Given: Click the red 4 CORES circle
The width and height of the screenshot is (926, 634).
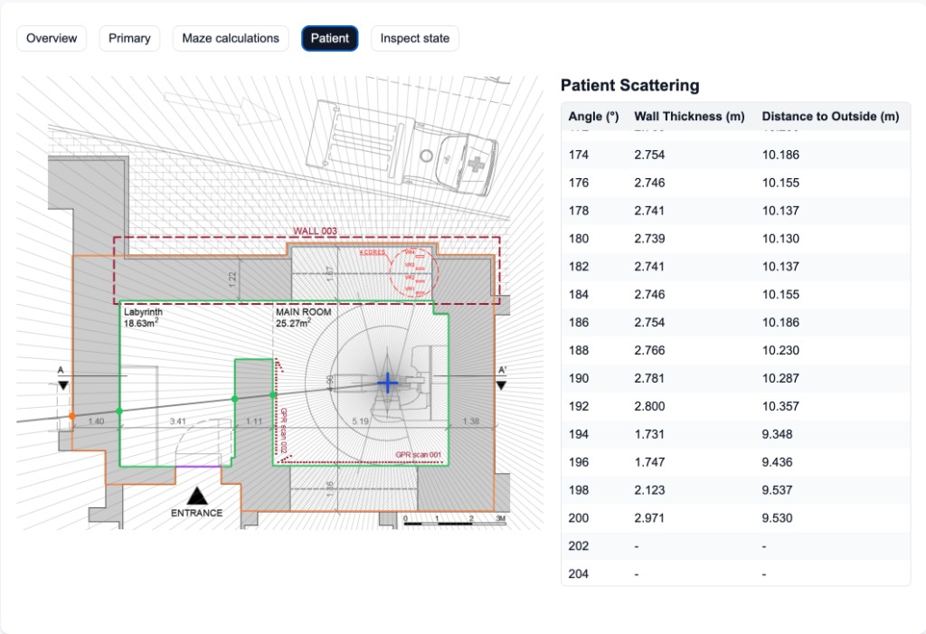Looking at the screenshot, I should [x=414, y=273].
